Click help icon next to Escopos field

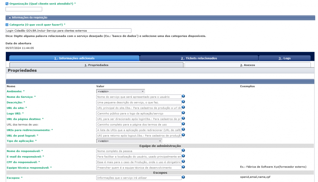coord(183,177)
